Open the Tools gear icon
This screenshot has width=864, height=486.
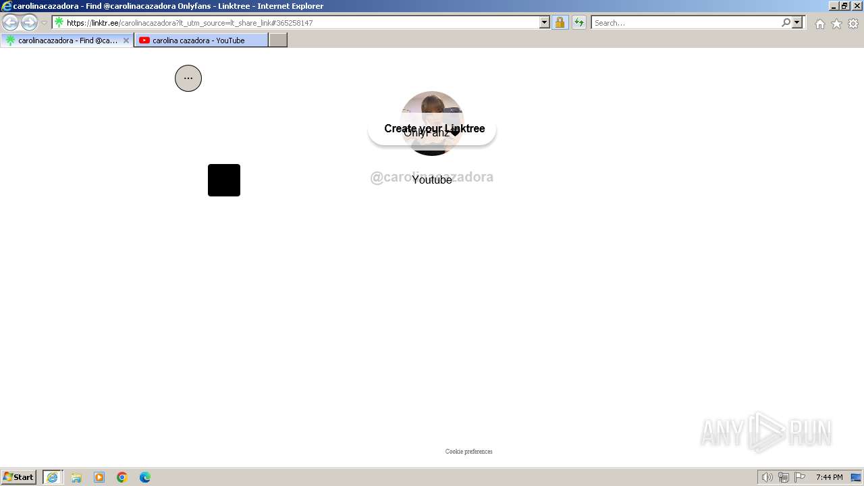coord(853,24)
